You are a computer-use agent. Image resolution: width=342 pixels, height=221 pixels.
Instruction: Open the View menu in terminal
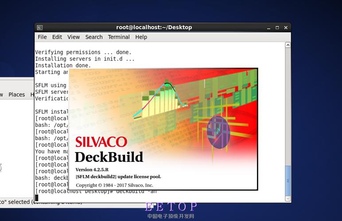74,37
